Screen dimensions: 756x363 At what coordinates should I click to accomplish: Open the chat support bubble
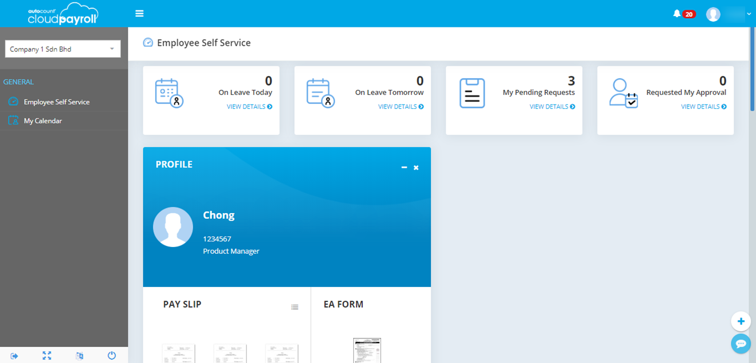pos(741,343)
